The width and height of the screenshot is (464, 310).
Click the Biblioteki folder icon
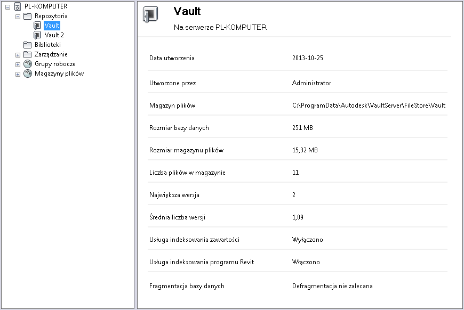click(x=28, y=45)
